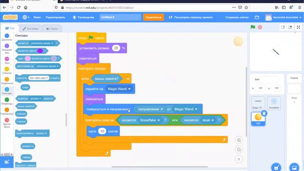This screenshot has height=171, width=304.
Task: Open the Файл menu
Action: (x=37, y=17)
